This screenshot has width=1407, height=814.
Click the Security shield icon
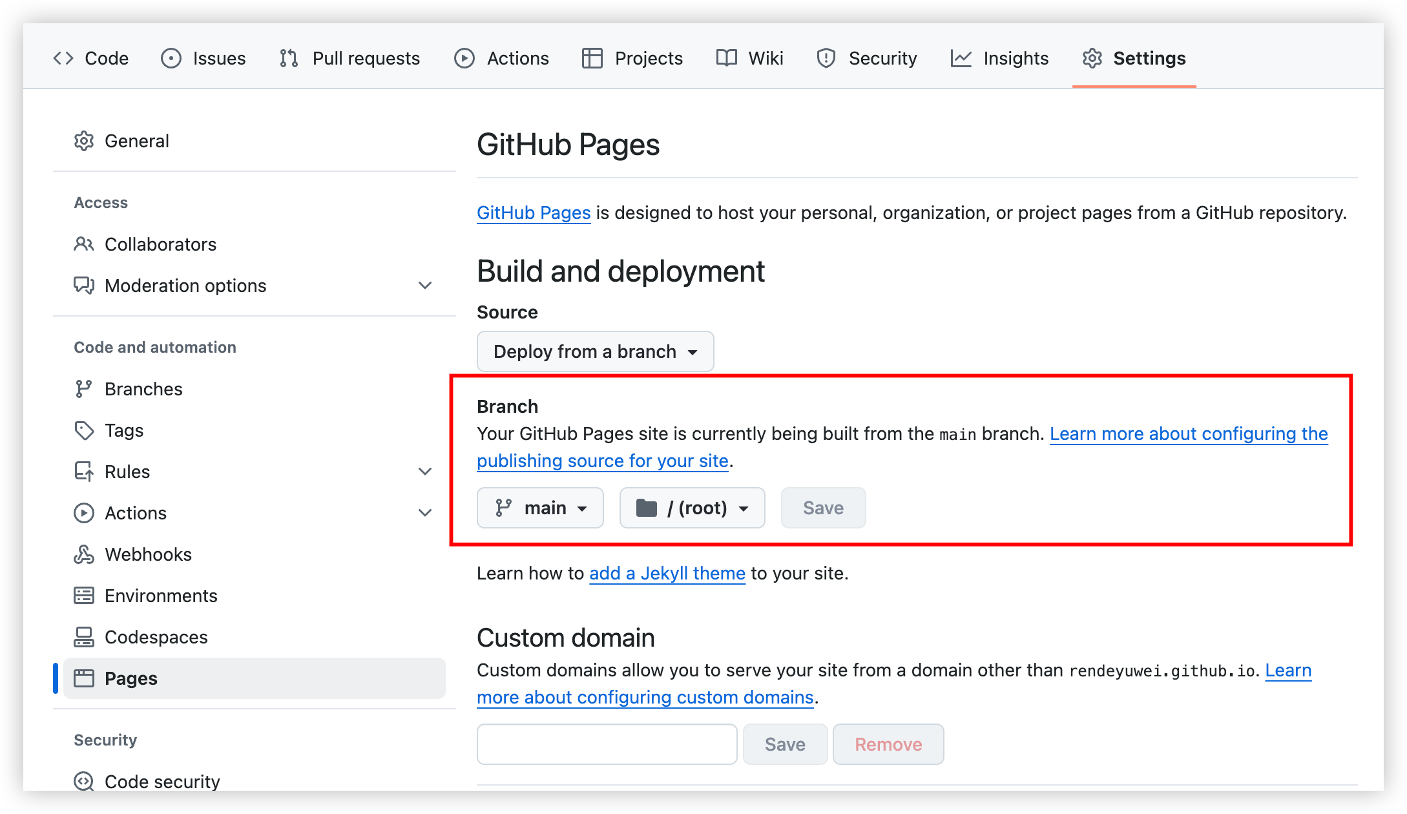click(826, 58)
